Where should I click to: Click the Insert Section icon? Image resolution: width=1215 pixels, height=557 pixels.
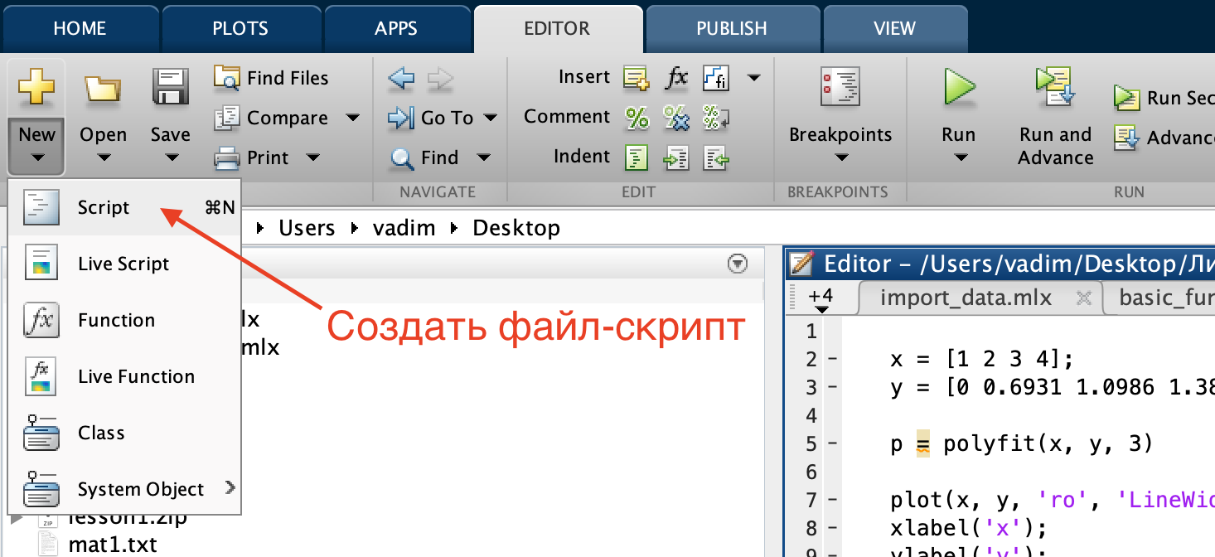(637, 78)
